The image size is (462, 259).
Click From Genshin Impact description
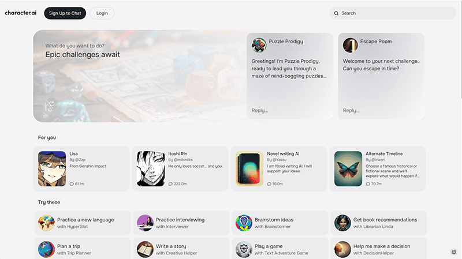click(88, 166)
